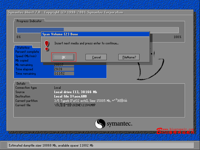Click the 'Insert next media' message text
The width and height of the screenshot is (200, 150).
click(x=87, y=43)
